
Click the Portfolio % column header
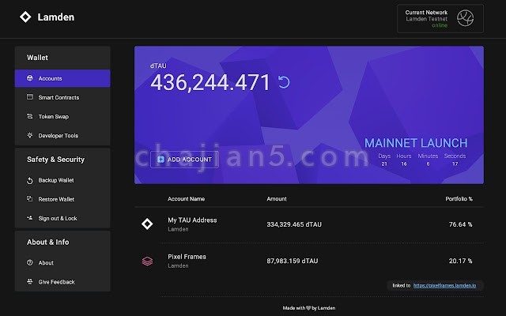coord(459,199)
